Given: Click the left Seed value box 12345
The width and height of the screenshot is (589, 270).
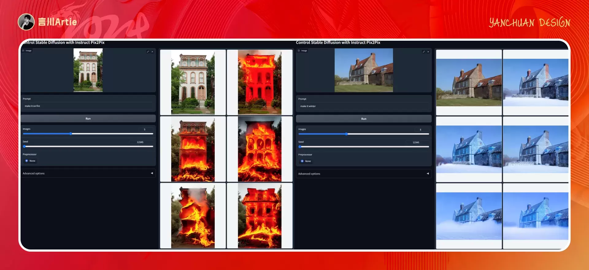Looking at the screenshot, I should click(140, 142).
